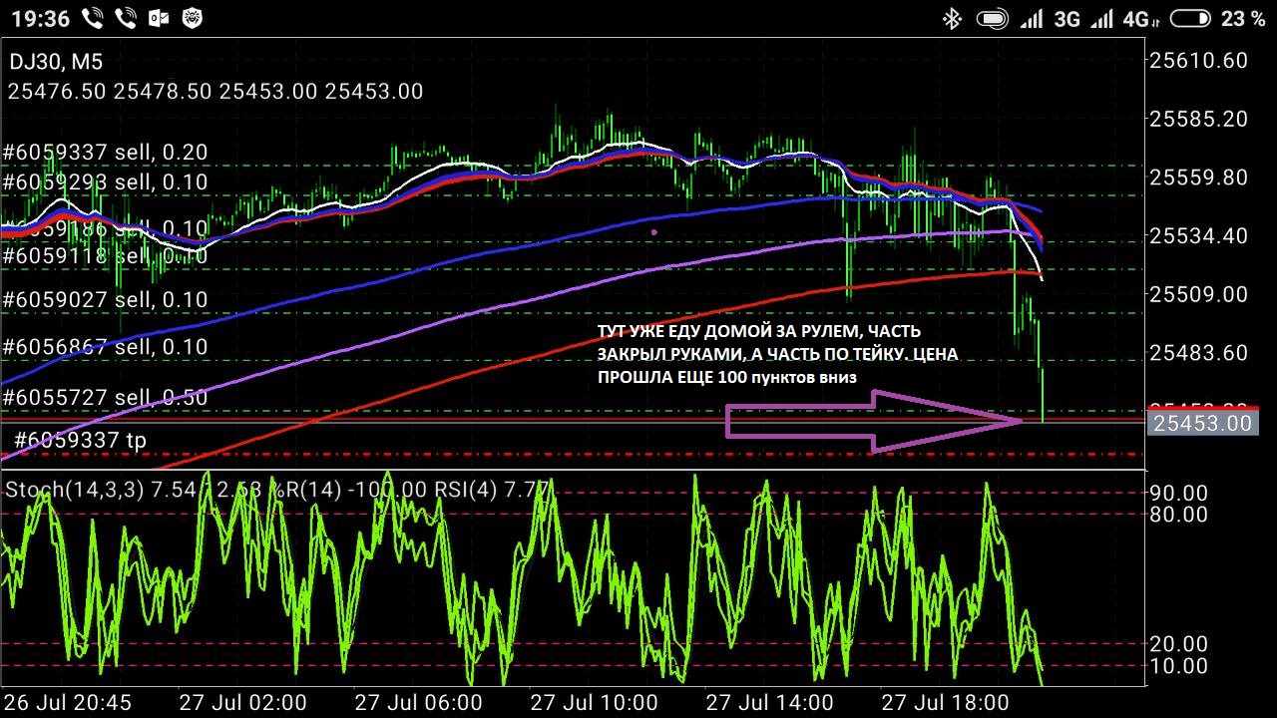This screenshot has width=1277, height=718.
Task: Tap the RSI(4) indicator label
Action: pyautogui.click(x=467, y=490)
